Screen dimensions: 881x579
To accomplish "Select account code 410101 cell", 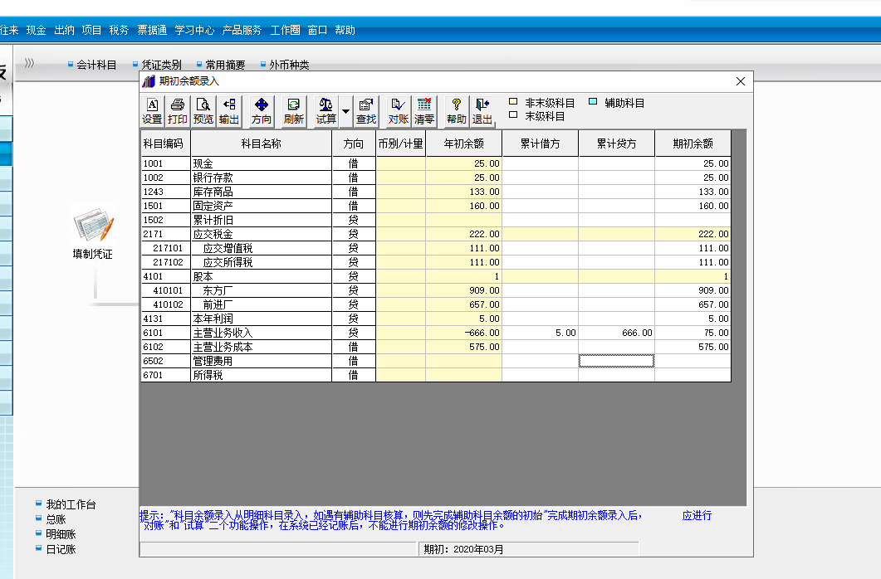I will coord(165,290).
